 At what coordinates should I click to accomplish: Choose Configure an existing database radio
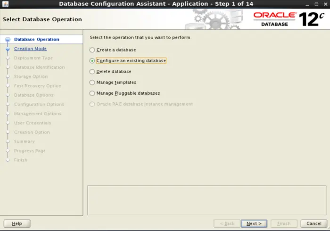(x=92, y=61)
